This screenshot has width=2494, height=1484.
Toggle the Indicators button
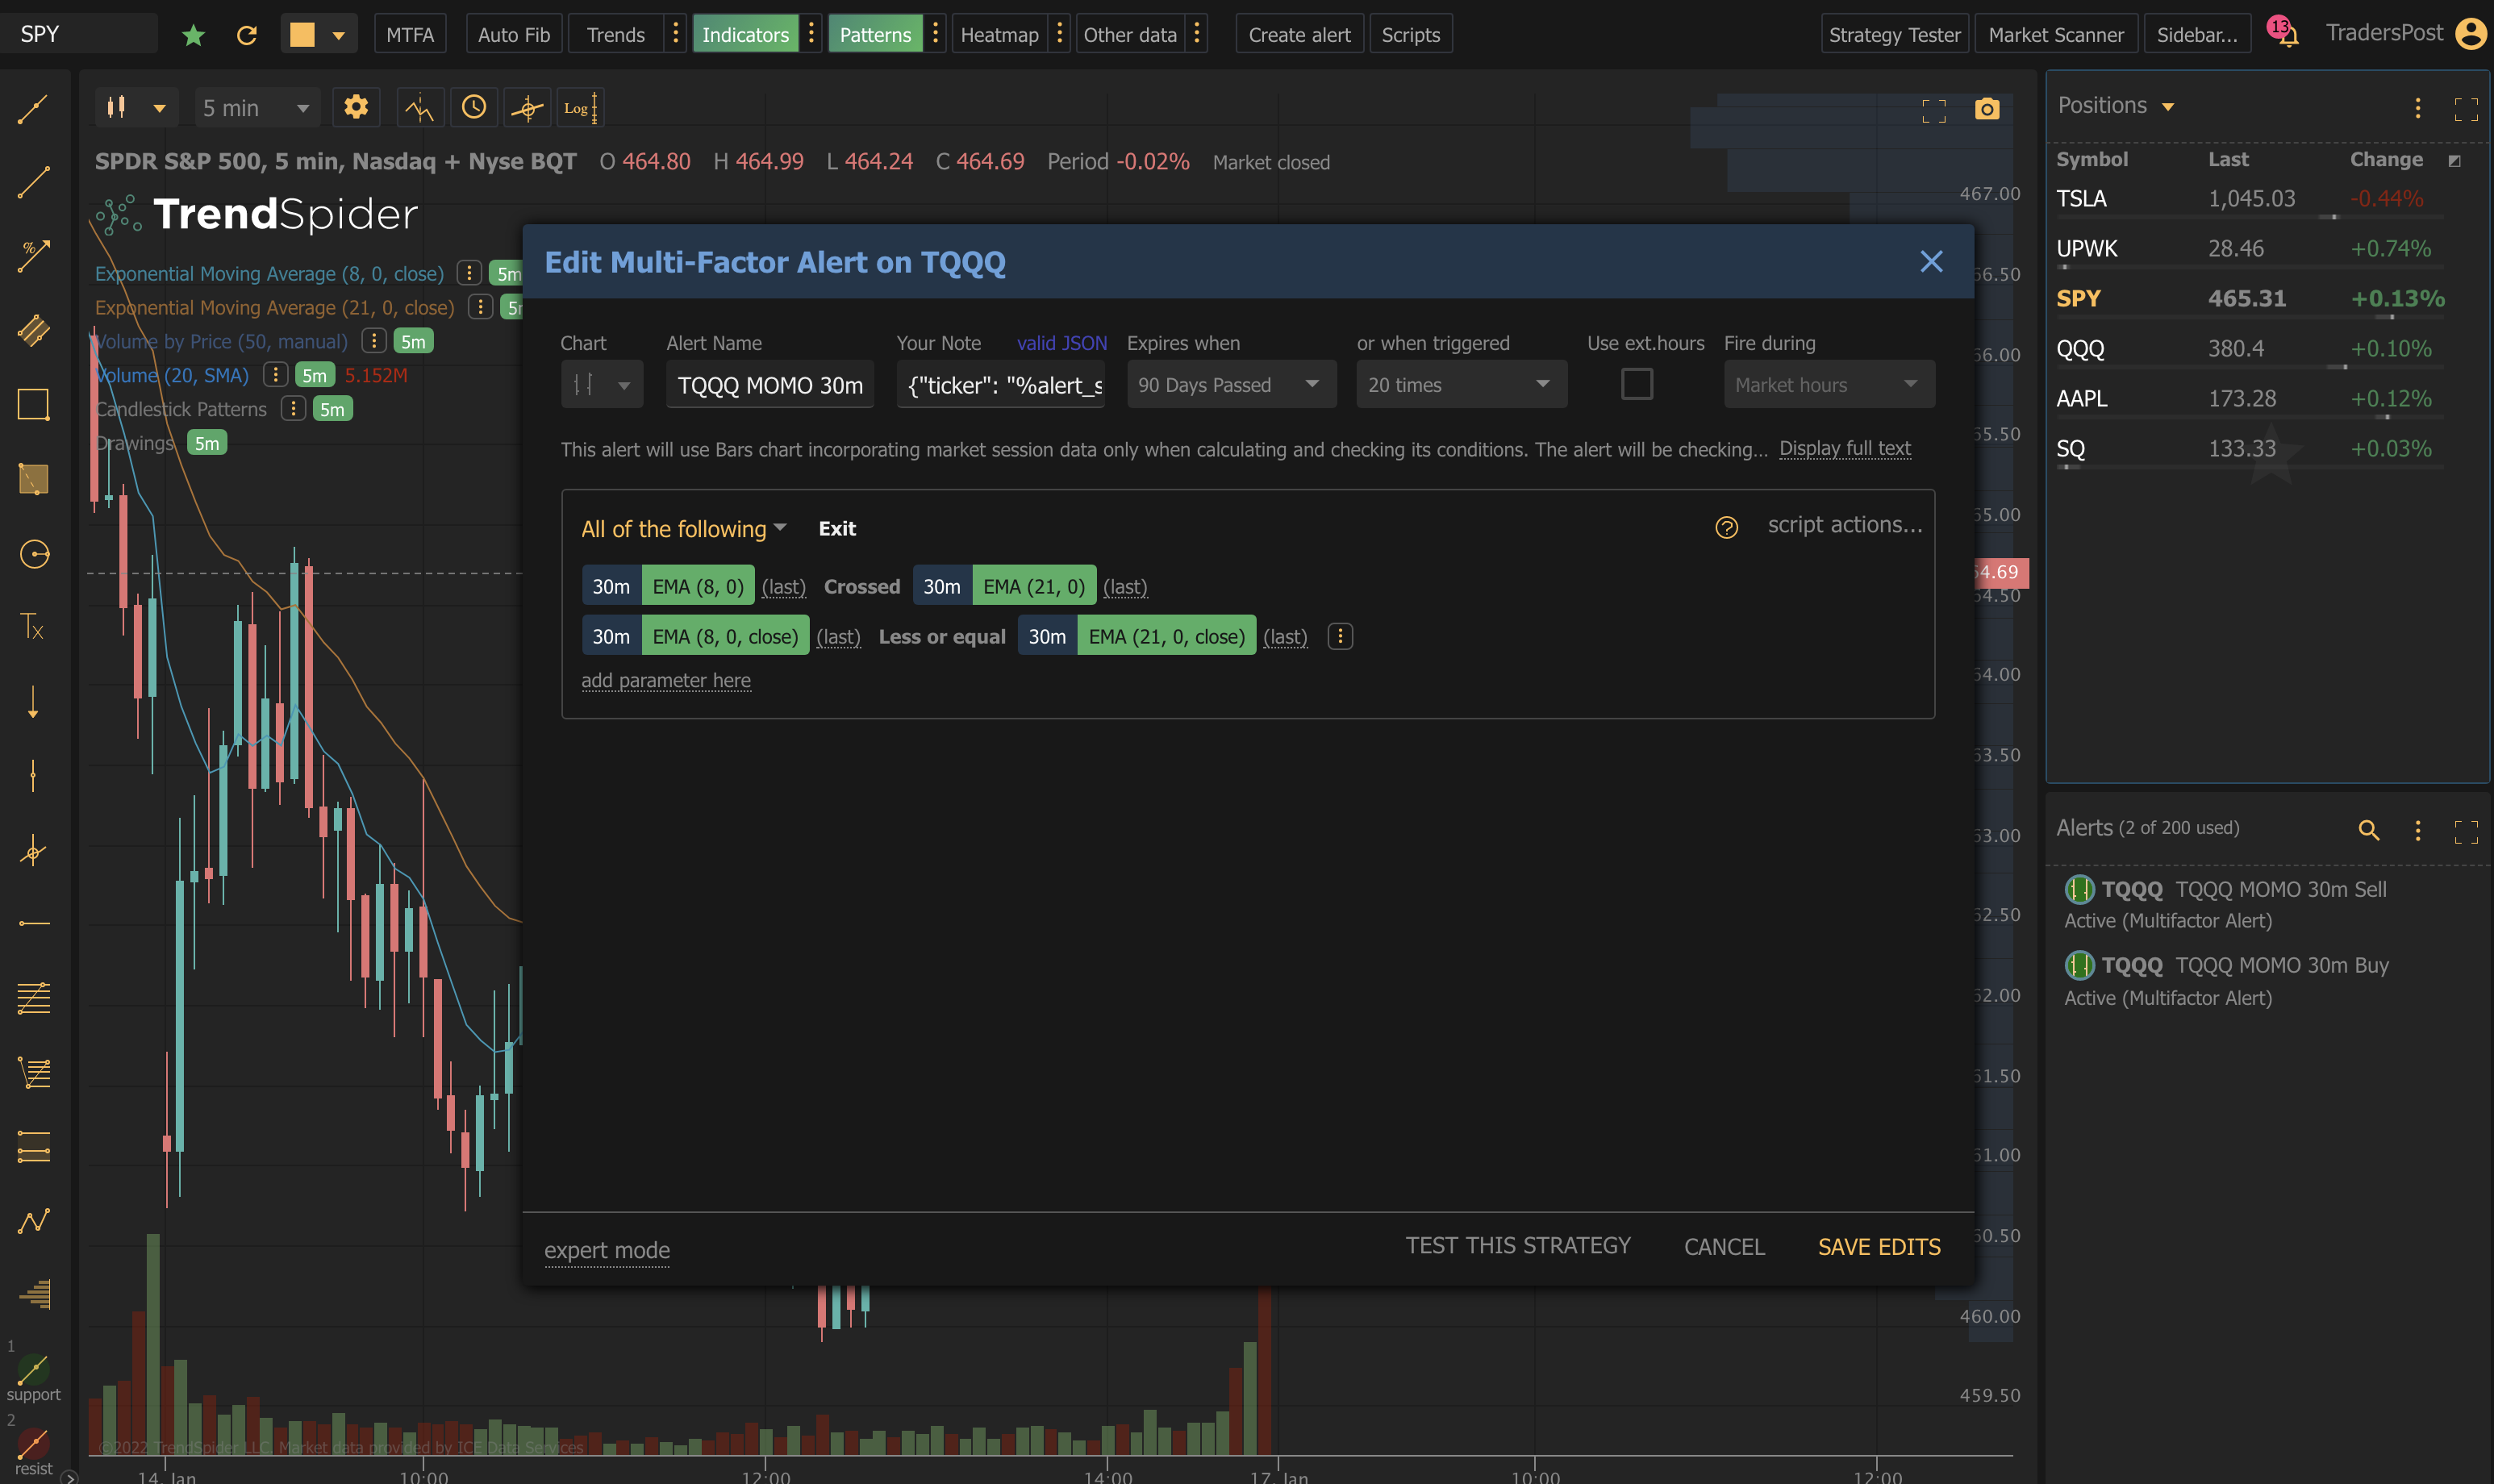745,35
